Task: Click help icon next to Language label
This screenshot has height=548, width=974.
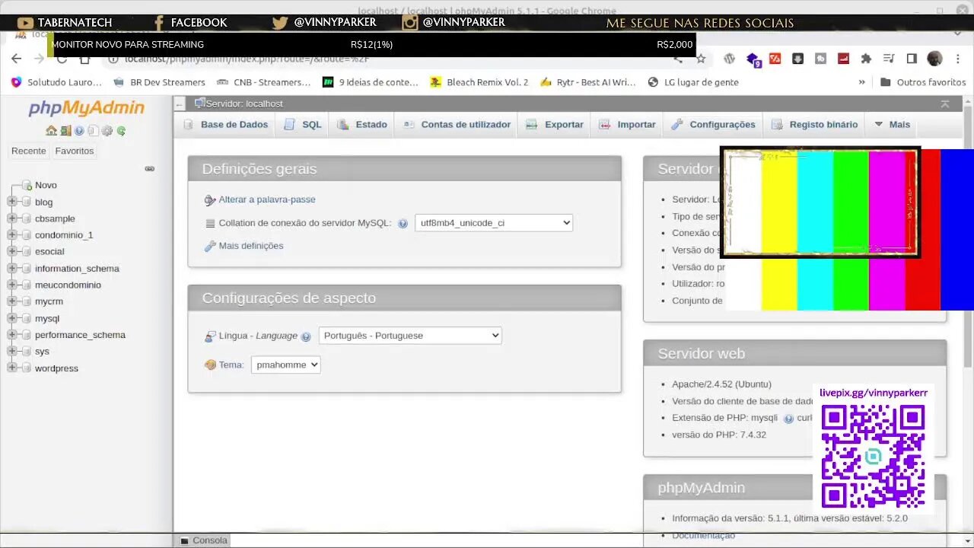Action: tap(306, 336)
